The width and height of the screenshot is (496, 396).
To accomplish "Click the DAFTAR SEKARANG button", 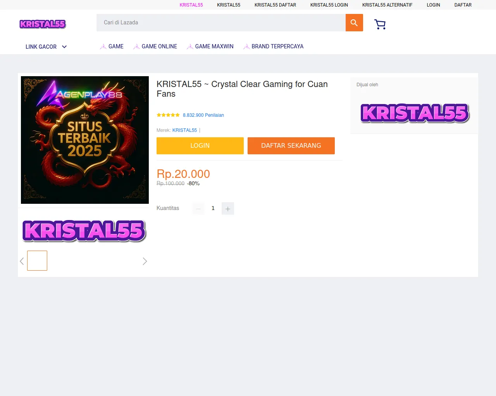I will [291, 146].
